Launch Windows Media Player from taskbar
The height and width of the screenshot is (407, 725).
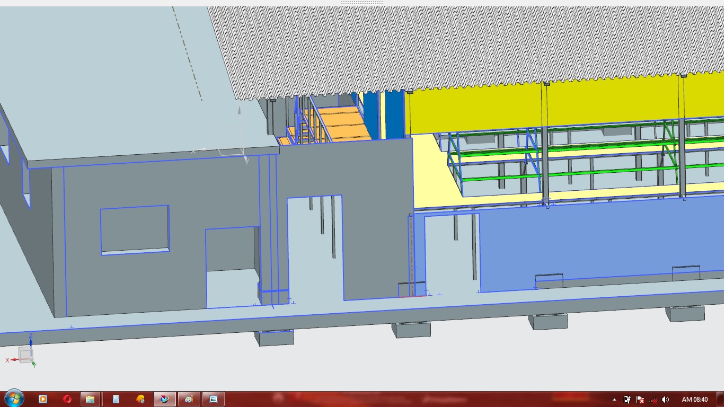click(x=43, y=399)
